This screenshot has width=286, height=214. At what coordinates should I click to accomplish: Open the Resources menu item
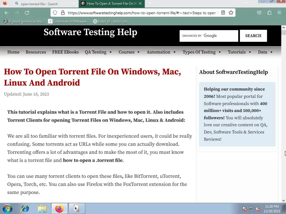coord(36,52)
